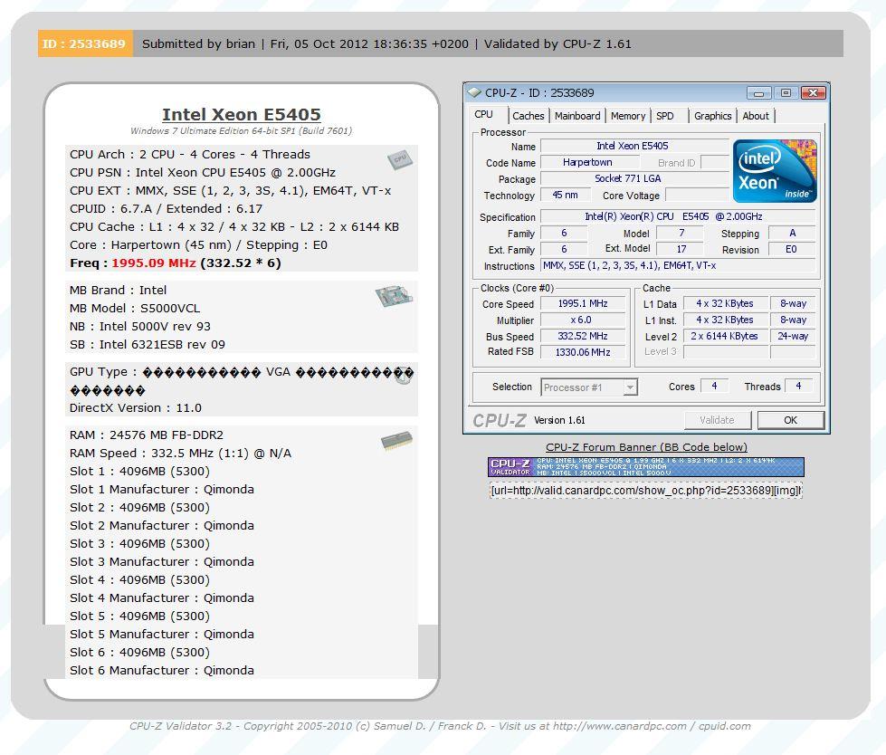This screenshot has height=755, width=886.
Task: Click the MB Model : S5000VCL line
Action: [x=135, y=308]
